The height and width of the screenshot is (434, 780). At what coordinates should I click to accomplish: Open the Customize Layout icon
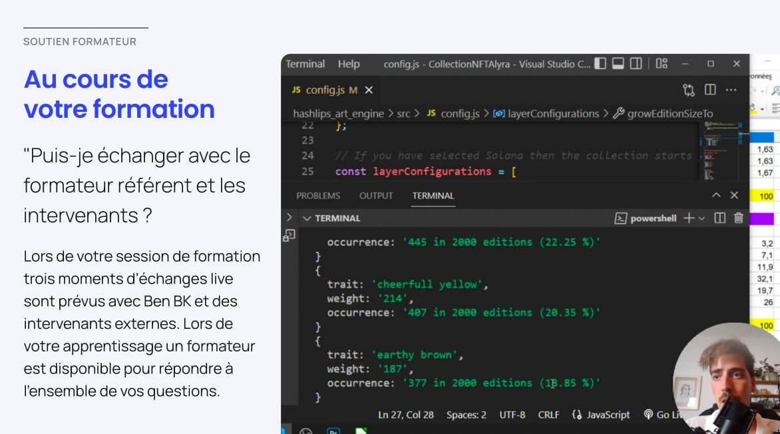click(662, 64)
